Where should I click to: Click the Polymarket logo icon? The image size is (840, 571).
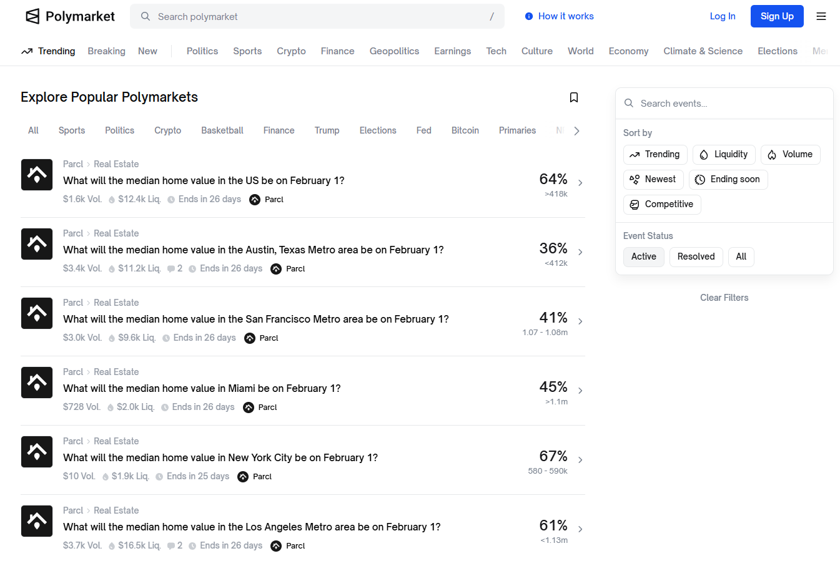click(32, 16)
